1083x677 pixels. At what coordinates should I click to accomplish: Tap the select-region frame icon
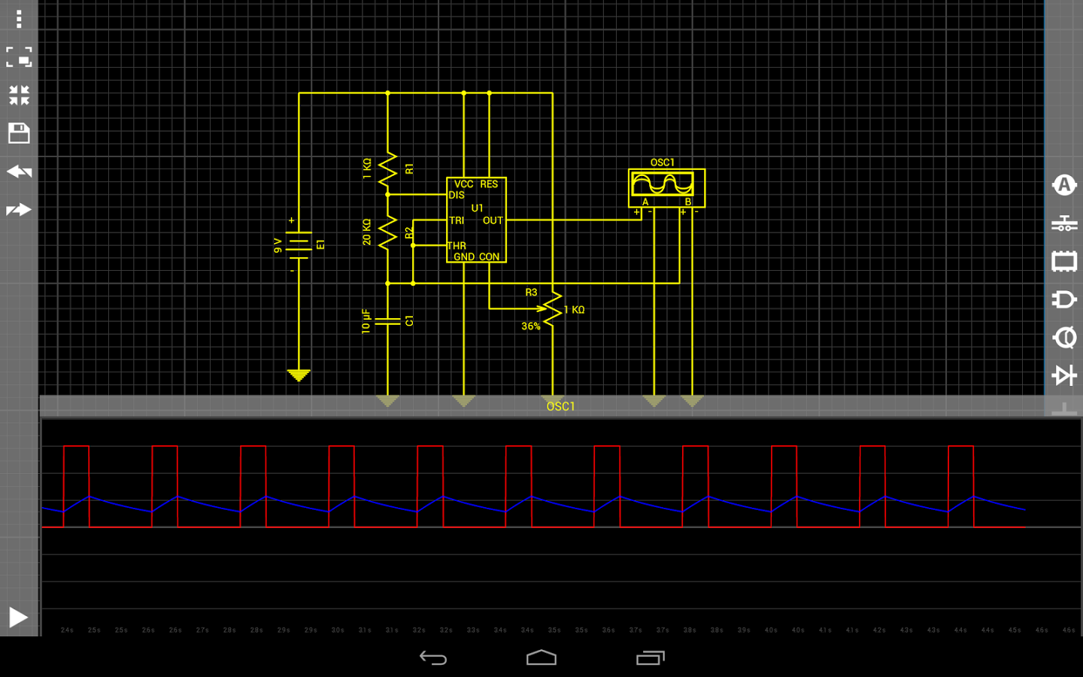[x=19, y=57]
